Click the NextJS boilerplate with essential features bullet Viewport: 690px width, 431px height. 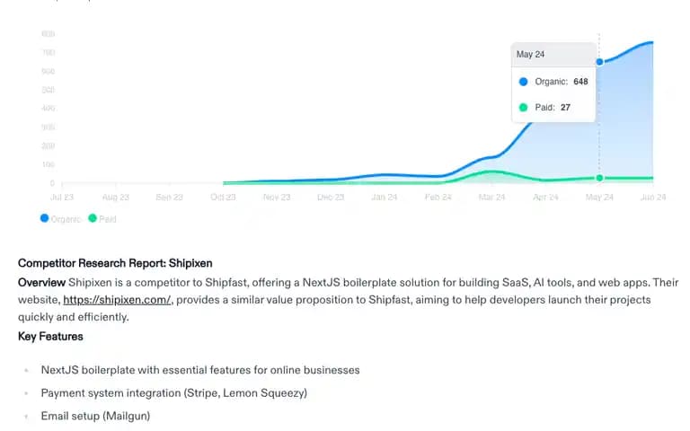point(200,370)
